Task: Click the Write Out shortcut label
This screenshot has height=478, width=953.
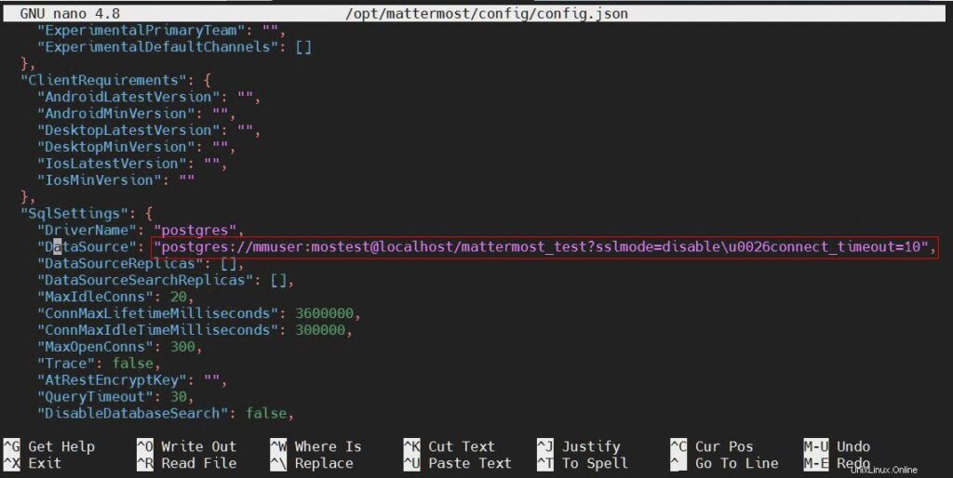Action: [198, 446]
